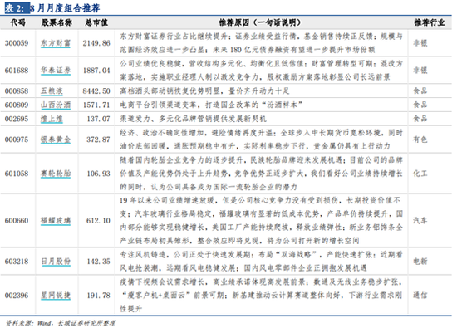
Task: Click market value 612.10
Action: (99, 221)
